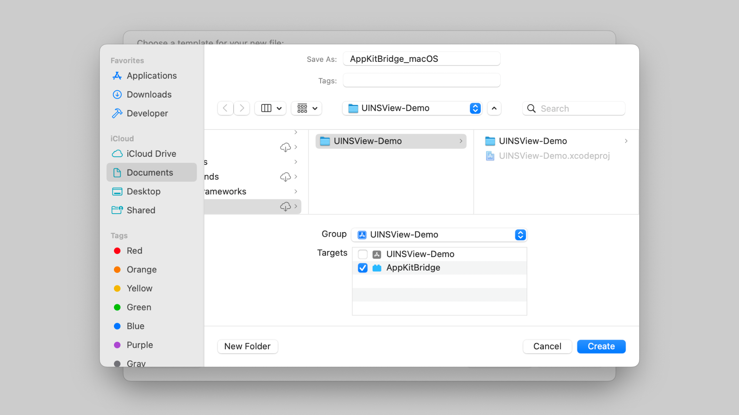
Task: Select Desktop in the sidebar
Action: [x=143, y=191]
